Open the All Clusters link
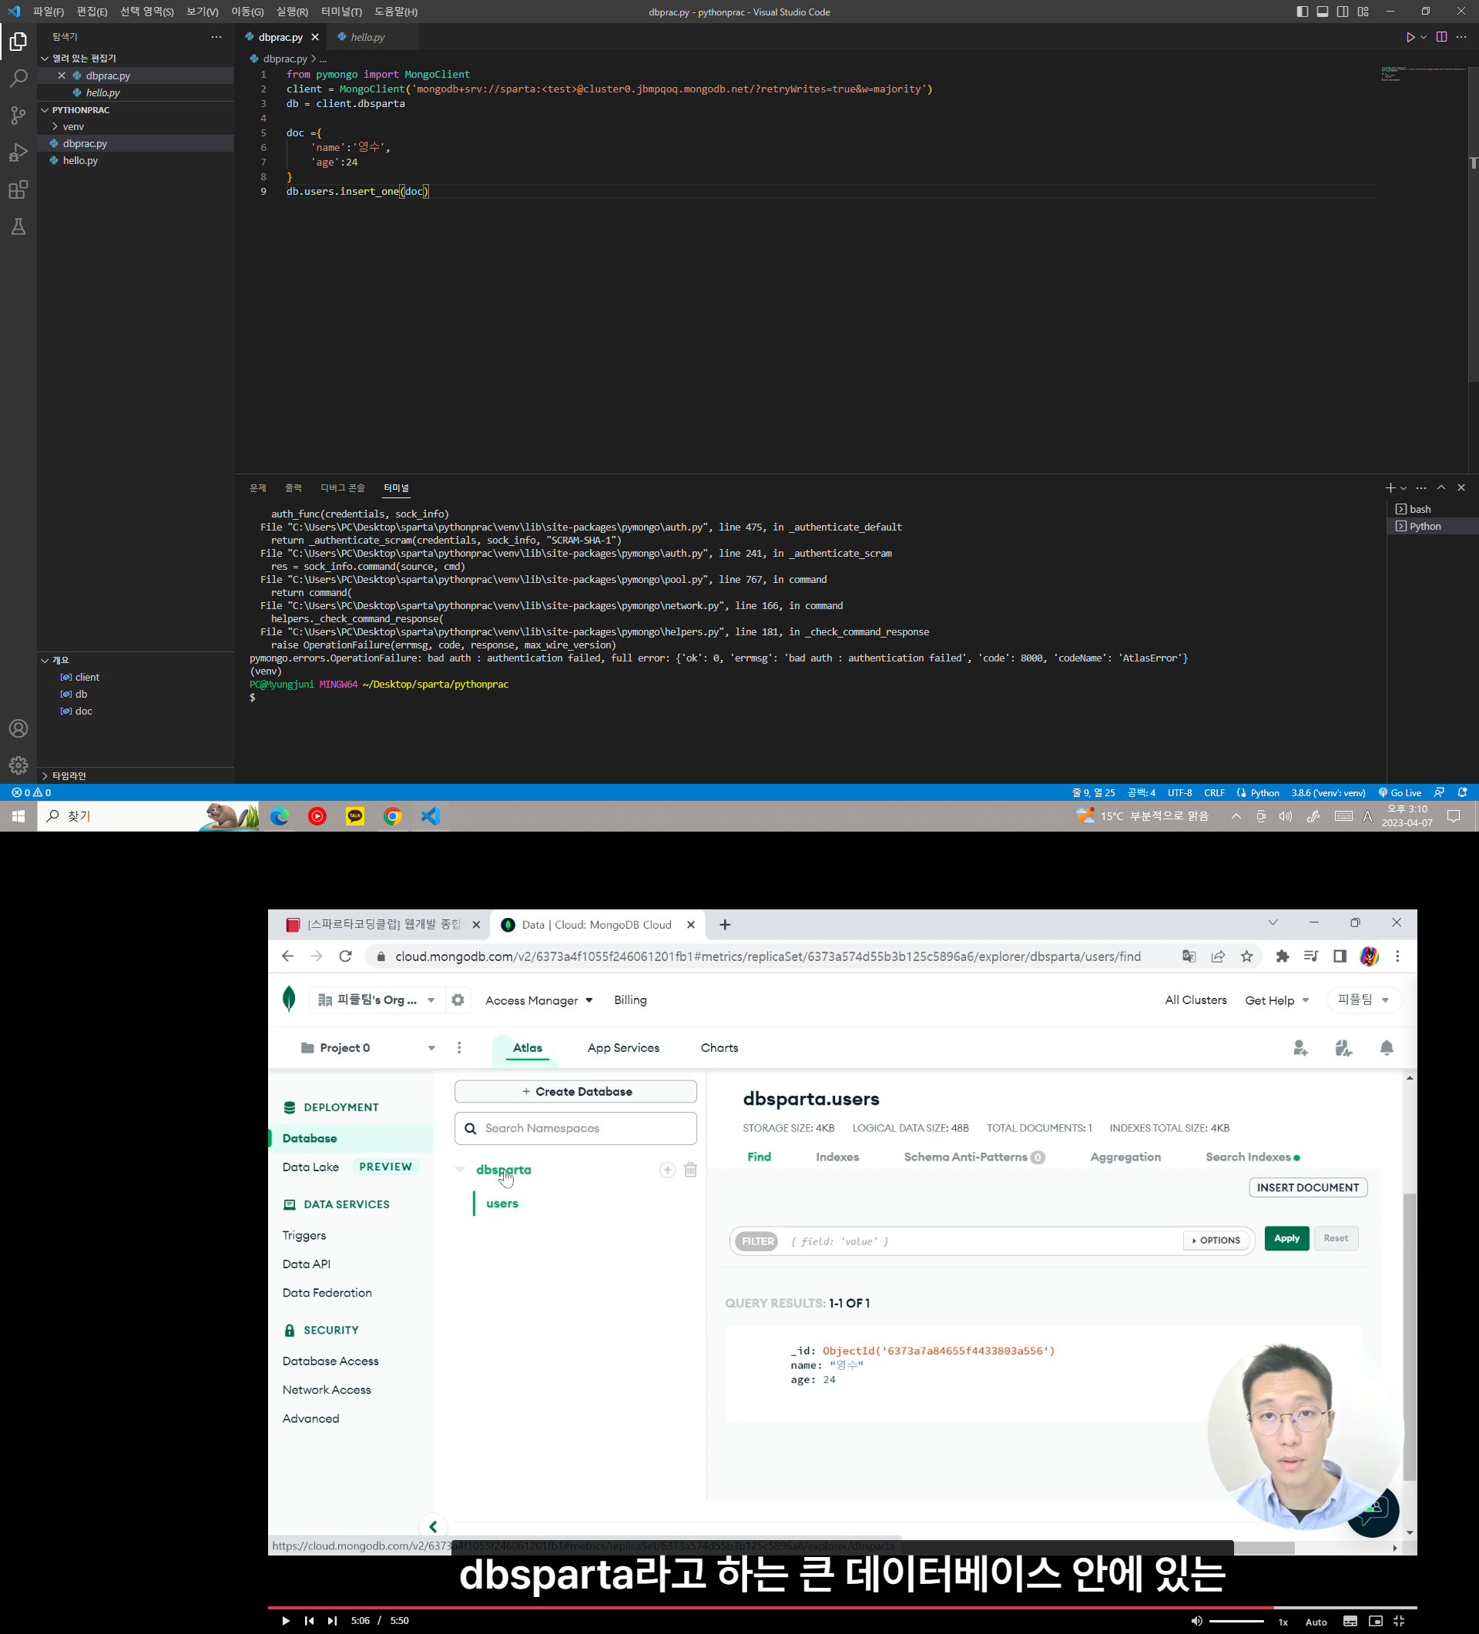Screen dimensions: 1479x1634 tap(1196, 1000)
